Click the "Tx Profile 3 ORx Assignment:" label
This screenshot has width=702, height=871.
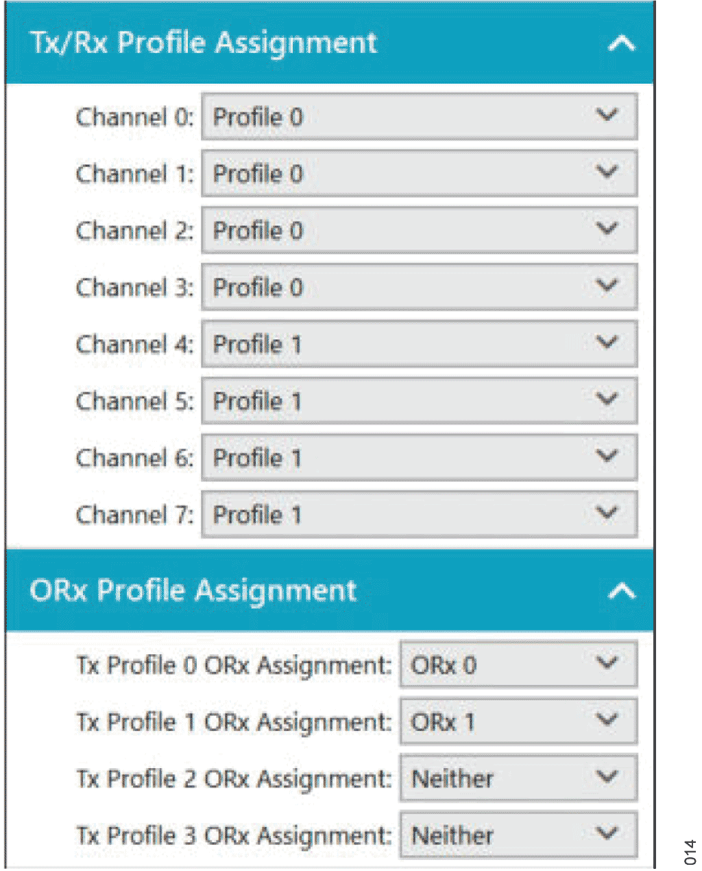click(x=233, y=835)
